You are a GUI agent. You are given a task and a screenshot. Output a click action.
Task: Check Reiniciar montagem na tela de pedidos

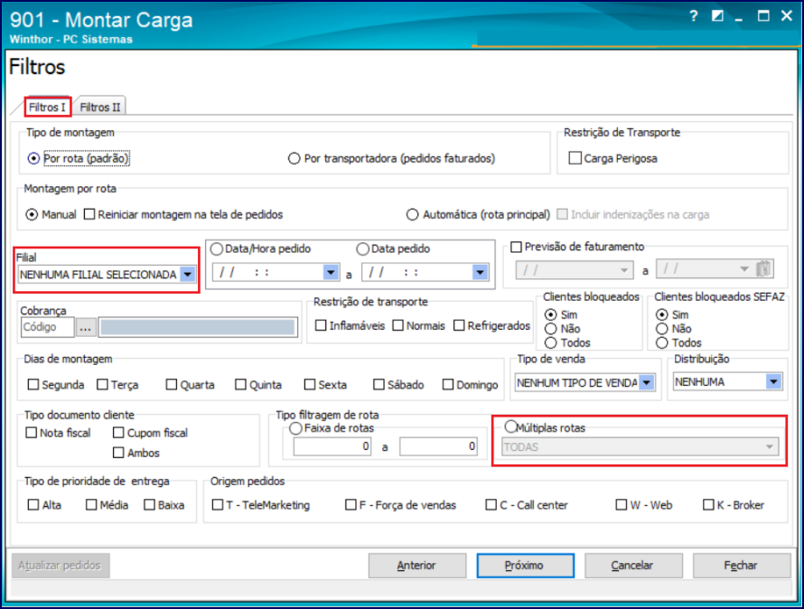89,214
